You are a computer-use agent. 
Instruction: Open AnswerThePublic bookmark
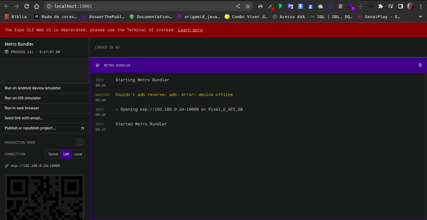pos(103,17)
